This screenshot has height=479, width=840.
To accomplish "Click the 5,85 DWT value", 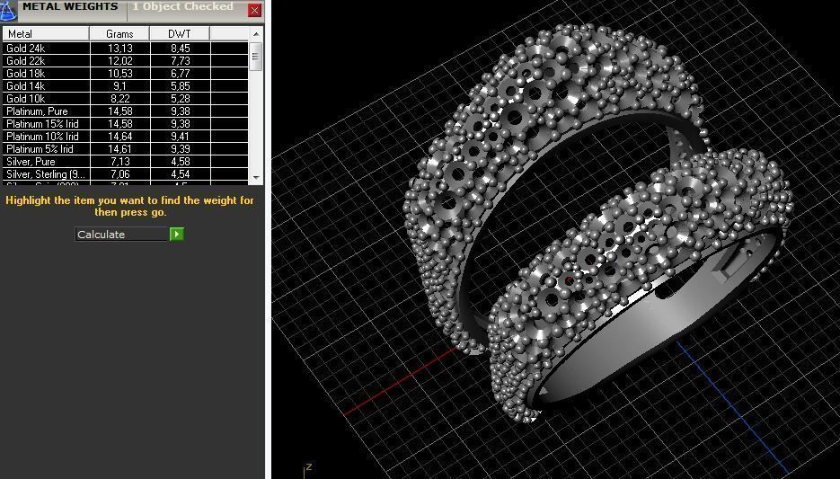I will 180,85.
